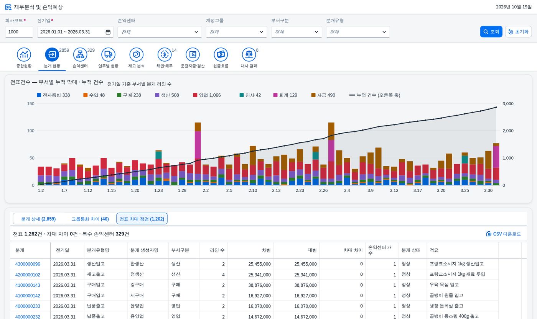
Task: Open journal entry 4100000143
Action: 28,285
